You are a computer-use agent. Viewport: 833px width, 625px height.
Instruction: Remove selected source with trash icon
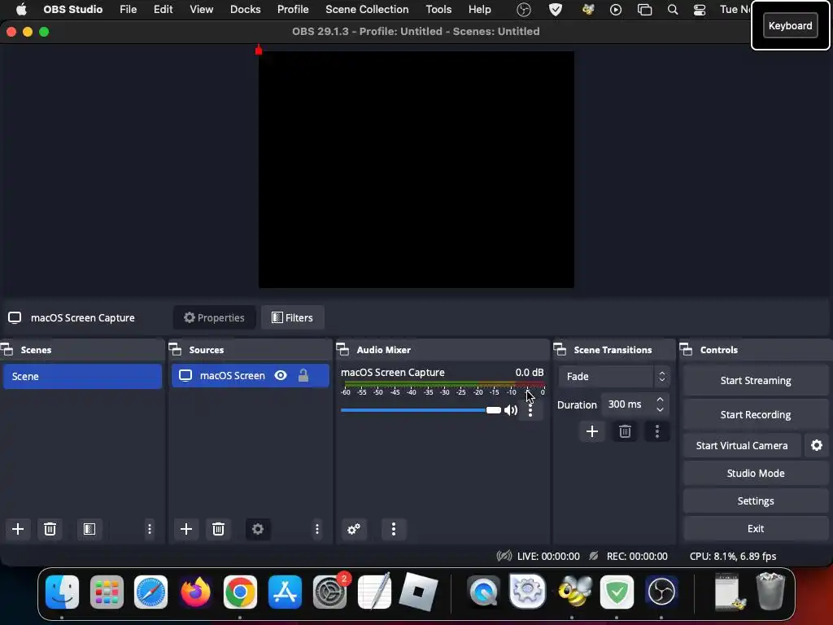click(x=218, y=529)
